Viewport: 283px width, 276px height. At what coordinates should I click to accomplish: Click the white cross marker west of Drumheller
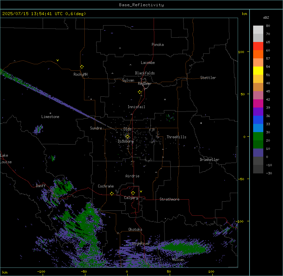(201, 123)
